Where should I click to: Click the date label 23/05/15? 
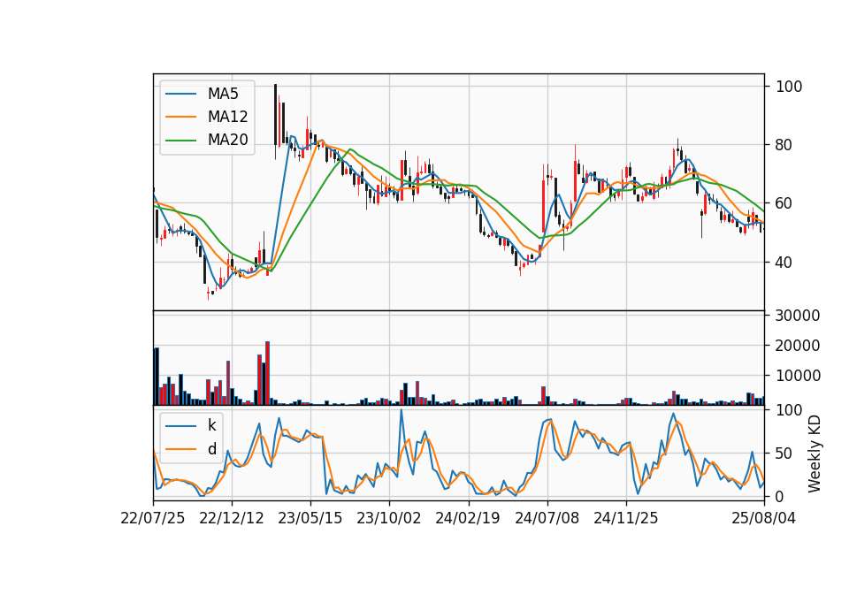pos(310,518)
